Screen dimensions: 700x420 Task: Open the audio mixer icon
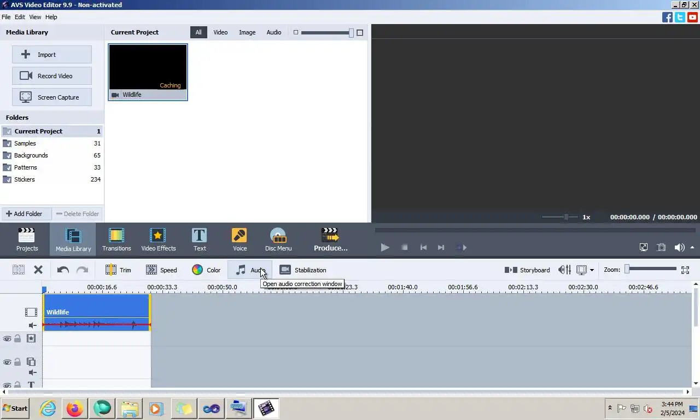(564, 270)
